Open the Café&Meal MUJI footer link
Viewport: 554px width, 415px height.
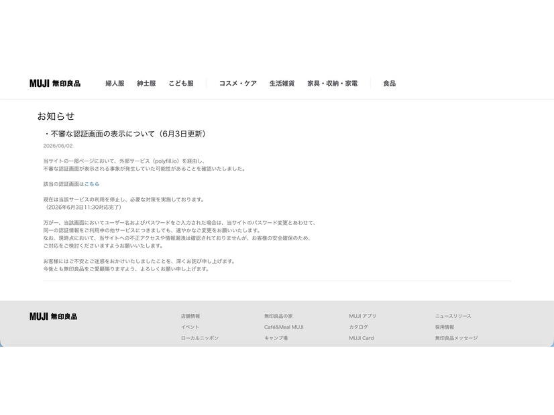(284, 327)
